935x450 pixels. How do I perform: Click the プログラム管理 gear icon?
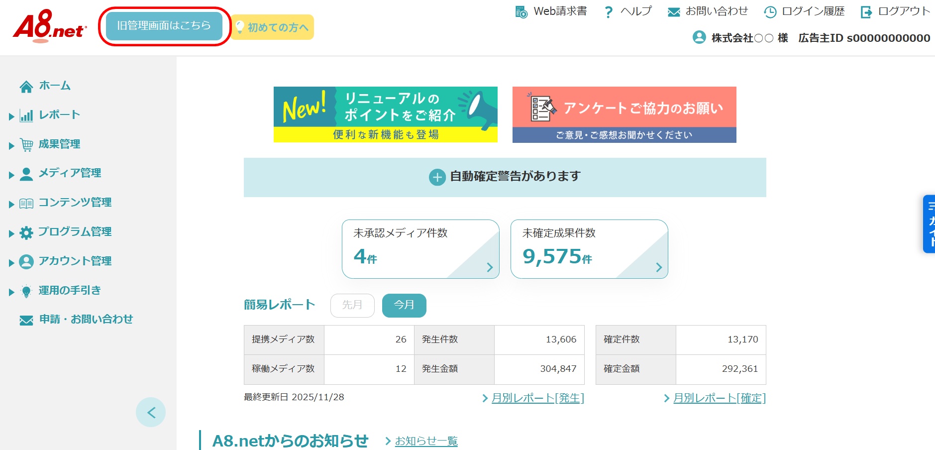(26, 232)
